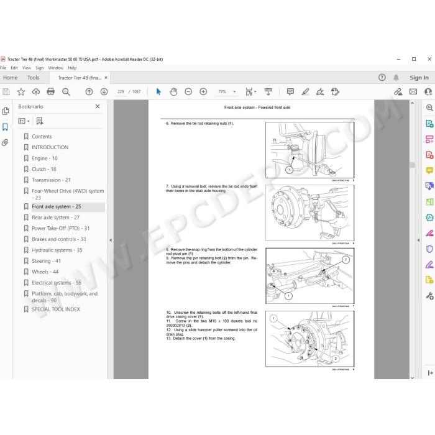Click the stamp tool icon
Viewport: 435px width, 435px height.
point(335,91)
